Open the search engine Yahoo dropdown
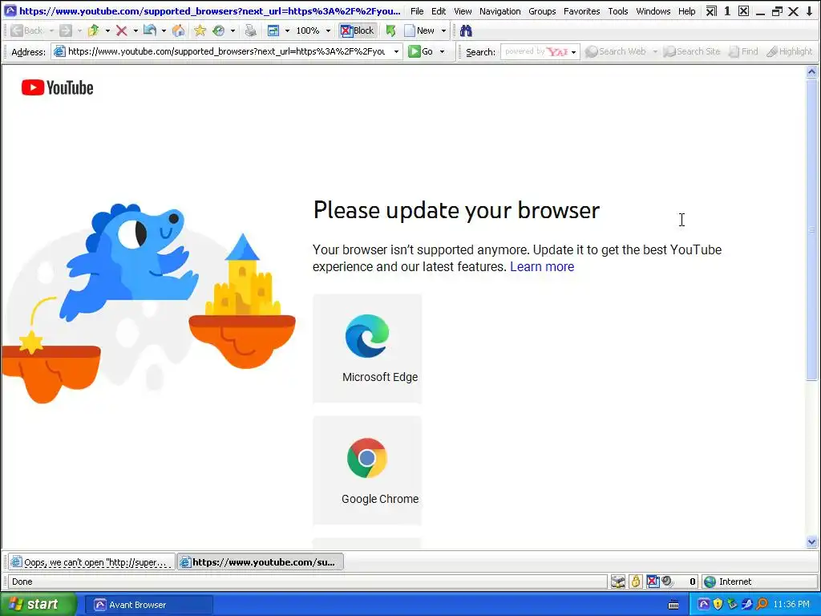The image size is (821, 616). click(573, 52)
